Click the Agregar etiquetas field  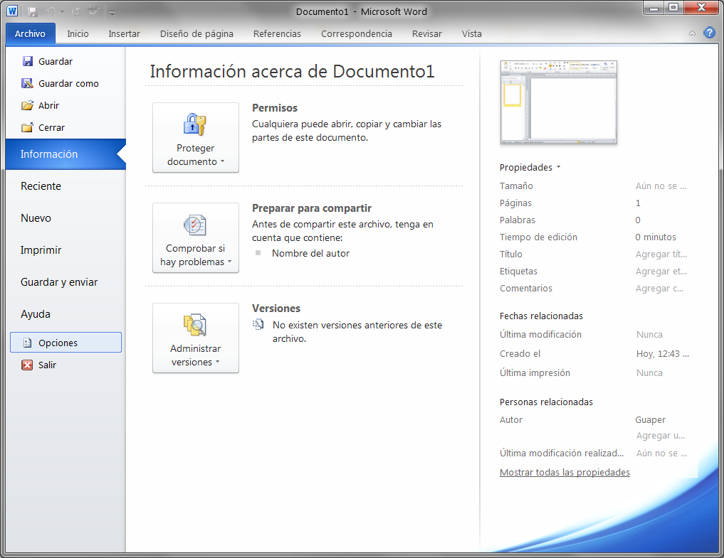click(661, 271)
